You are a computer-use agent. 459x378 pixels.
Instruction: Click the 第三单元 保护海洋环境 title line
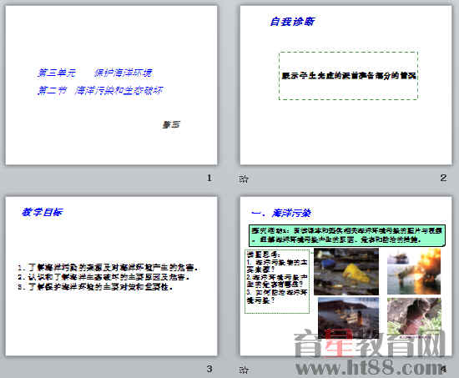click(95, 73)
